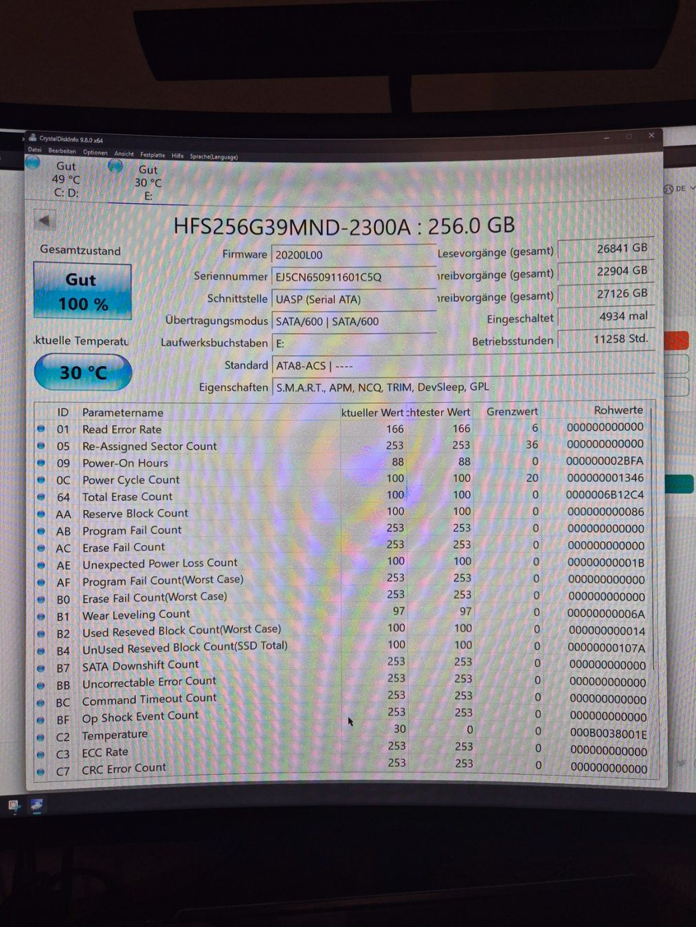696x927 pixels.
Task: Open the Sprache(Language) menu
Action: [214, 157]
